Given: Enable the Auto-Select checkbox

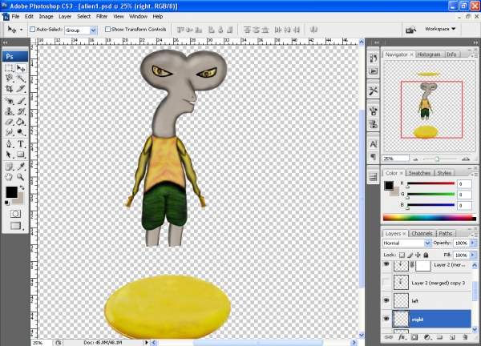Looking at the screenshot, I should [33, 30].
